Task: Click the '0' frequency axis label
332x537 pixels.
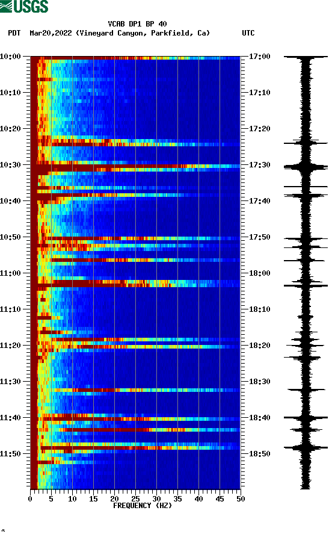Action: pos(30,499)
